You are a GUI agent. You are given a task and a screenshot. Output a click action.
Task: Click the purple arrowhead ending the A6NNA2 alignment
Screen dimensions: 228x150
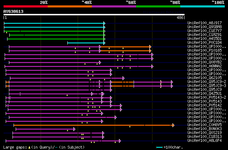[x=152, y=67]
